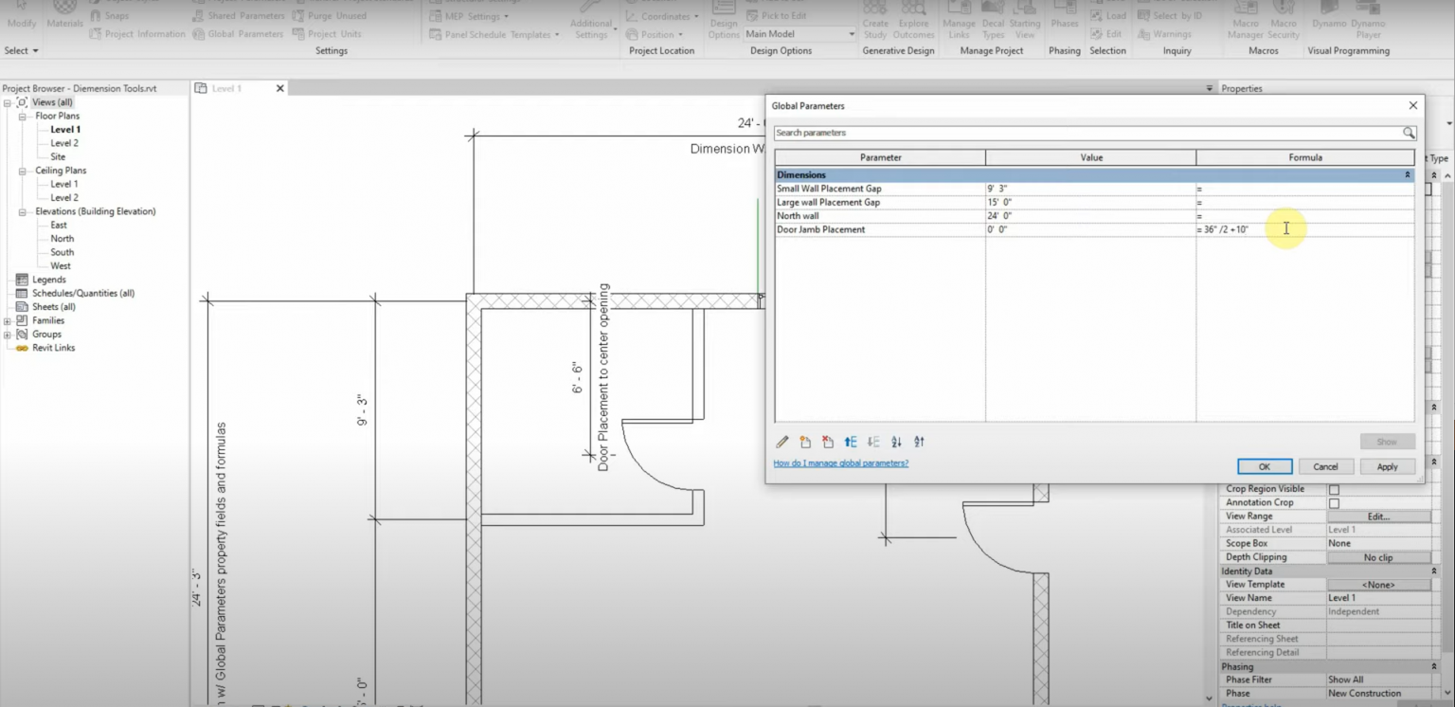Open the global parameters help link
The height and width of the screenshot is (707, 1455).
coord(840,462)
